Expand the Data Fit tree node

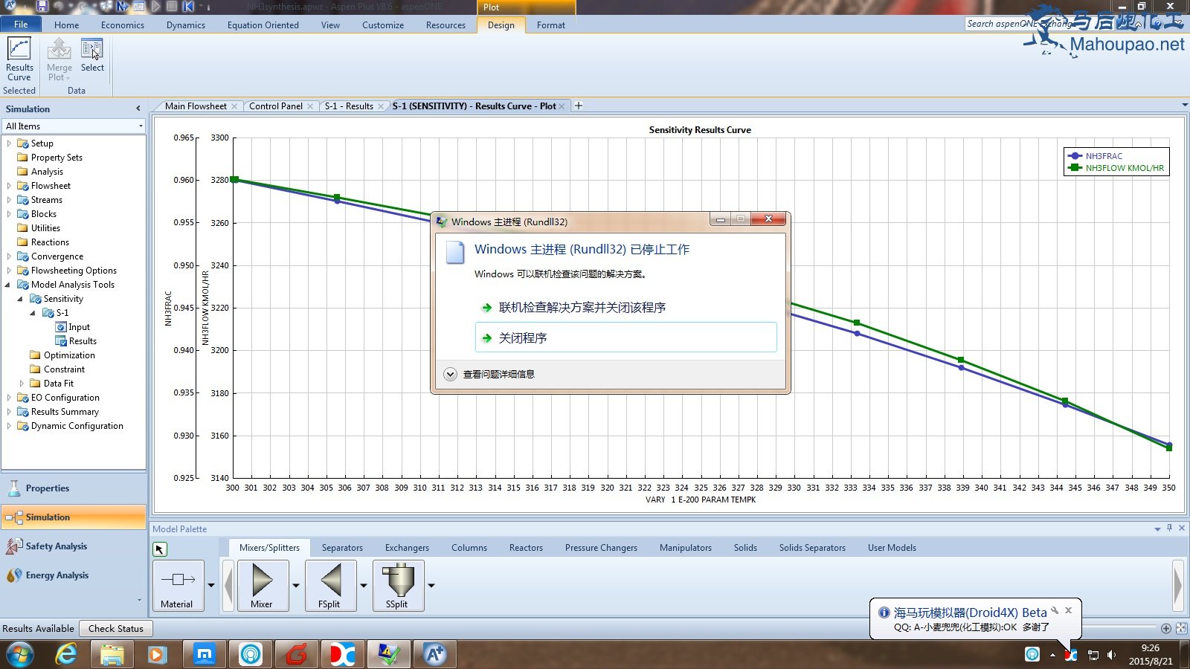22,384
